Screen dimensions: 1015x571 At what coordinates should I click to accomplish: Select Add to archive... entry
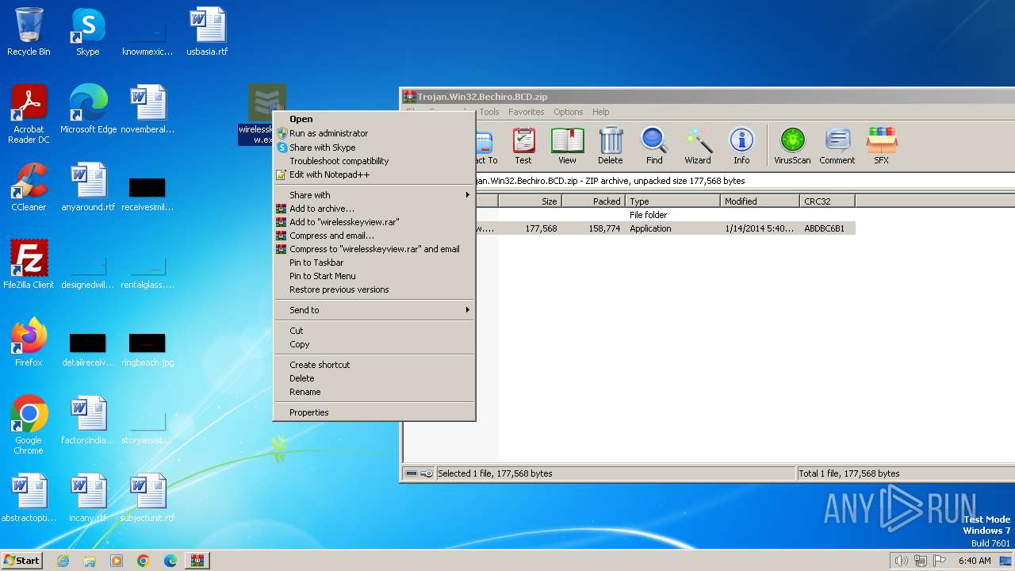[x=373, y=209]
